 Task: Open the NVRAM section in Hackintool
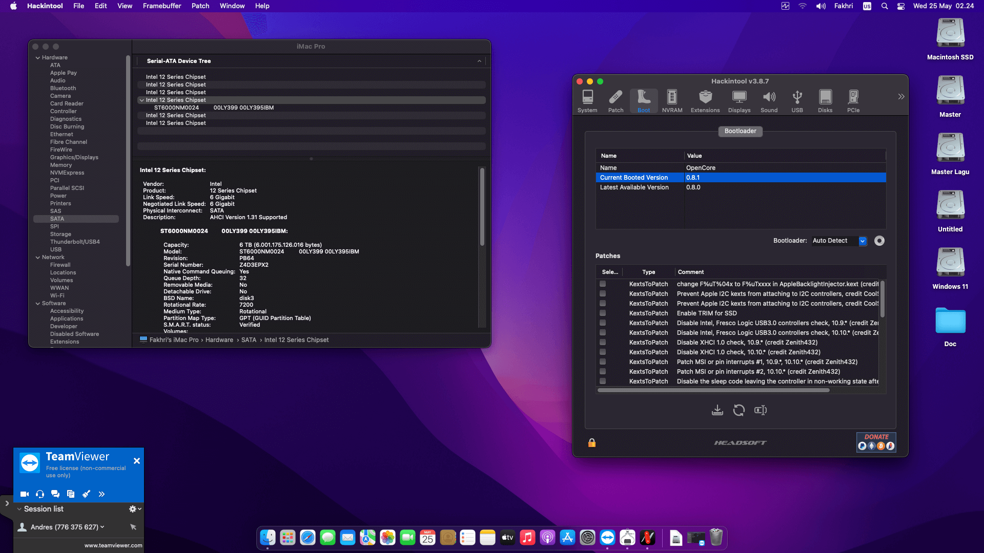click(x=672, y=101)
